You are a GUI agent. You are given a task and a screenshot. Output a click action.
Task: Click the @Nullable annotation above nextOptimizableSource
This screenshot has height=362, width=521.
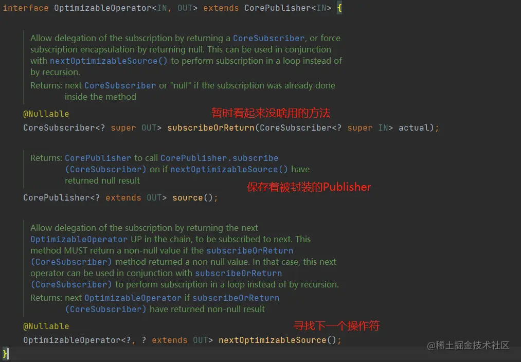46,327
